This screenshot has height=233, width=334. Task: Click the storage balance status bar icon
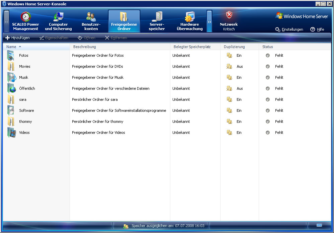click(126, 226)
